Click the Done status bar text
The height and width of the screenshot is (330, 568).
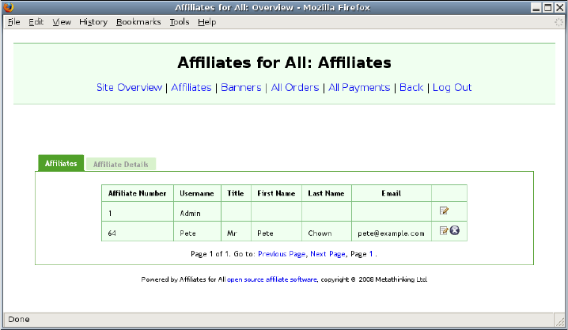pos(19,319)
